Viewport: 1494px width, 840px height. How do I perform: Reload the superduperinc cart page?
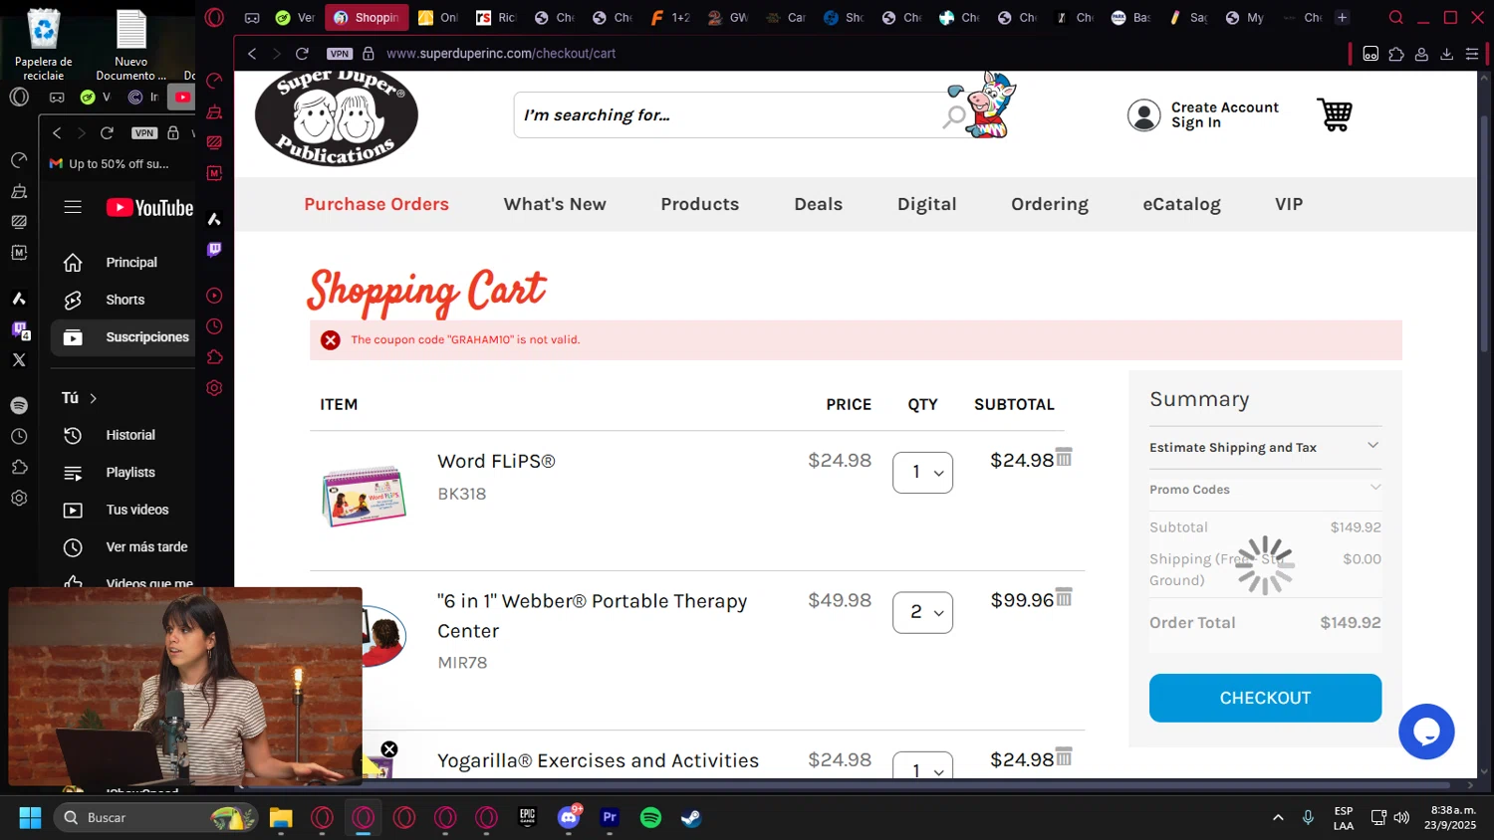302,54
